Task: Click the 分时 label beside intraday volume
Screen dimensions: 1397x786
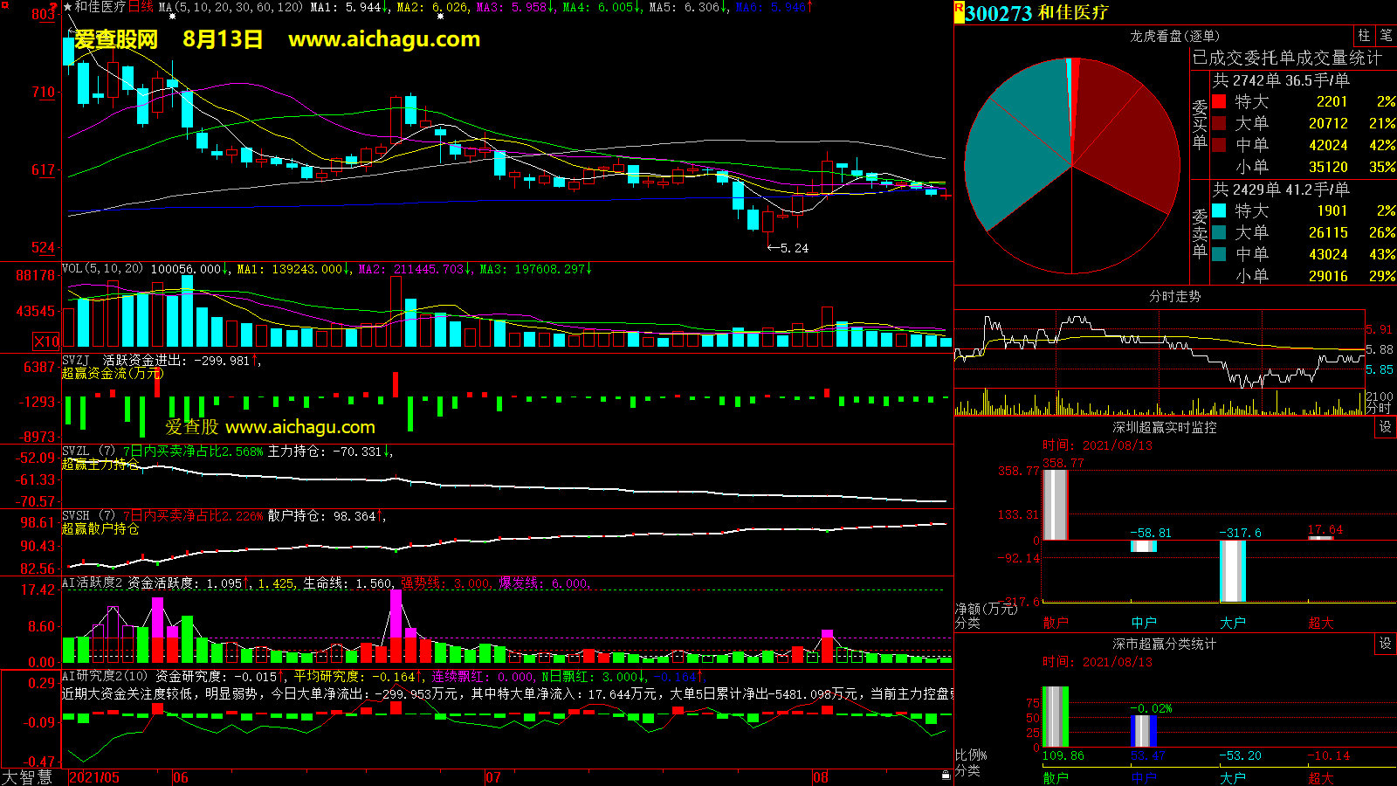Action: coord(1378,408)
